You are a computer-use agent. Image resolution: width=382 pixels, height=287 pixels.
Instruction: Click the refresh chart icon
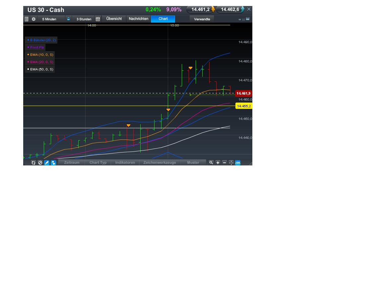[33, 162]
